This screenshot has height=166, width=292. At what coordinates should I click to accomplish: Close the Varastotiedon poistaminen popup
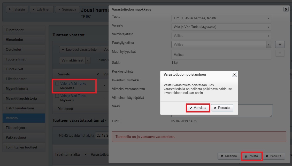(234, 74)
